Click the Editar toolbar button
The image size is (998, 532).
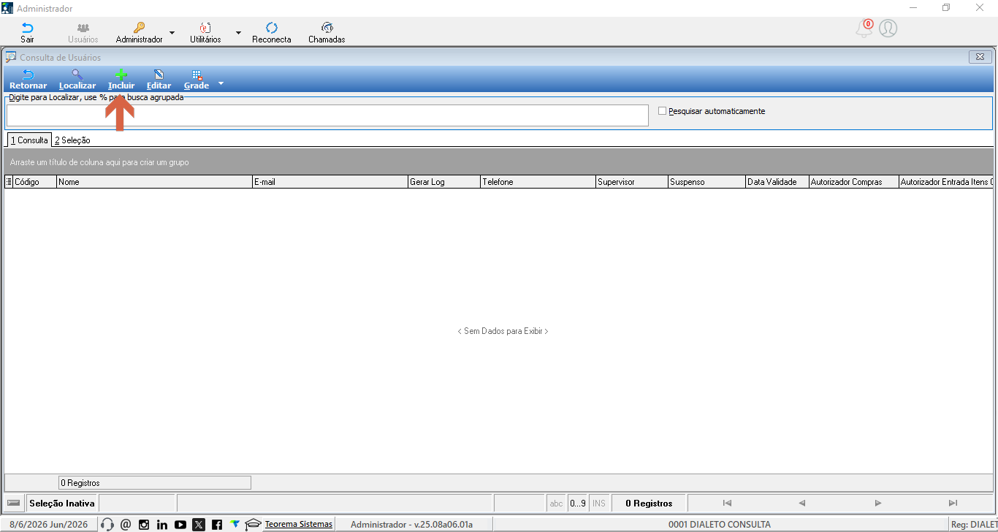pos(159,80)
